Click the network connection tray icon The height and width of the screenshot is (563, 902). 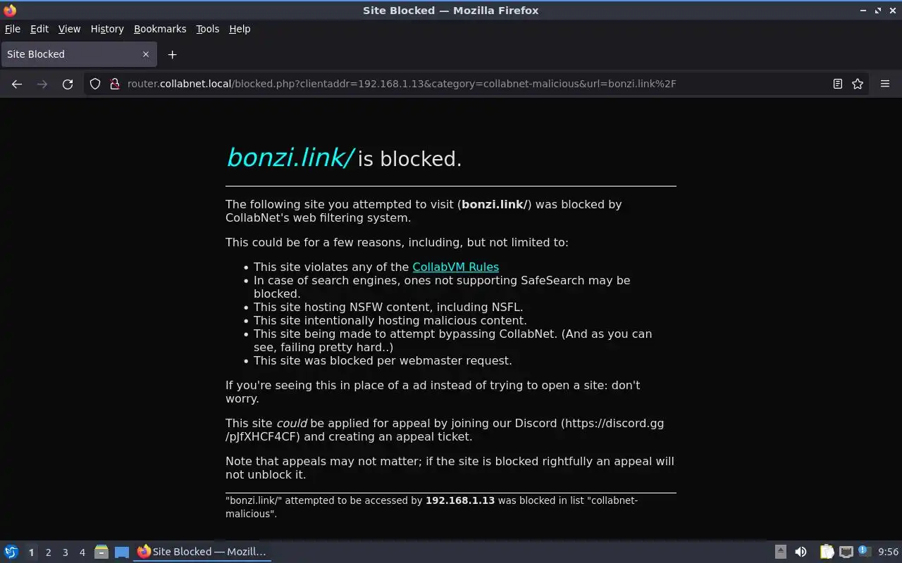pos(846,552)
